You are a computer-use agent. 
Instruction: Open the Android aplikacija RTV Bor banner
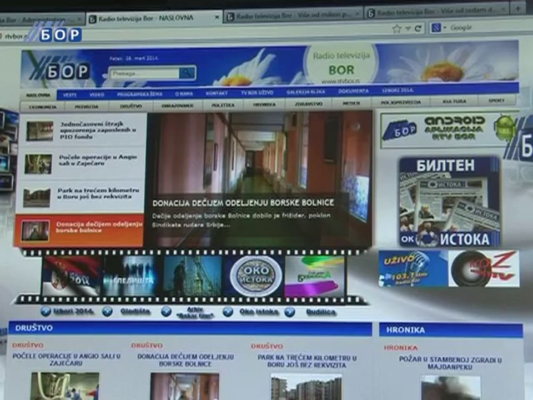point(449,130)
